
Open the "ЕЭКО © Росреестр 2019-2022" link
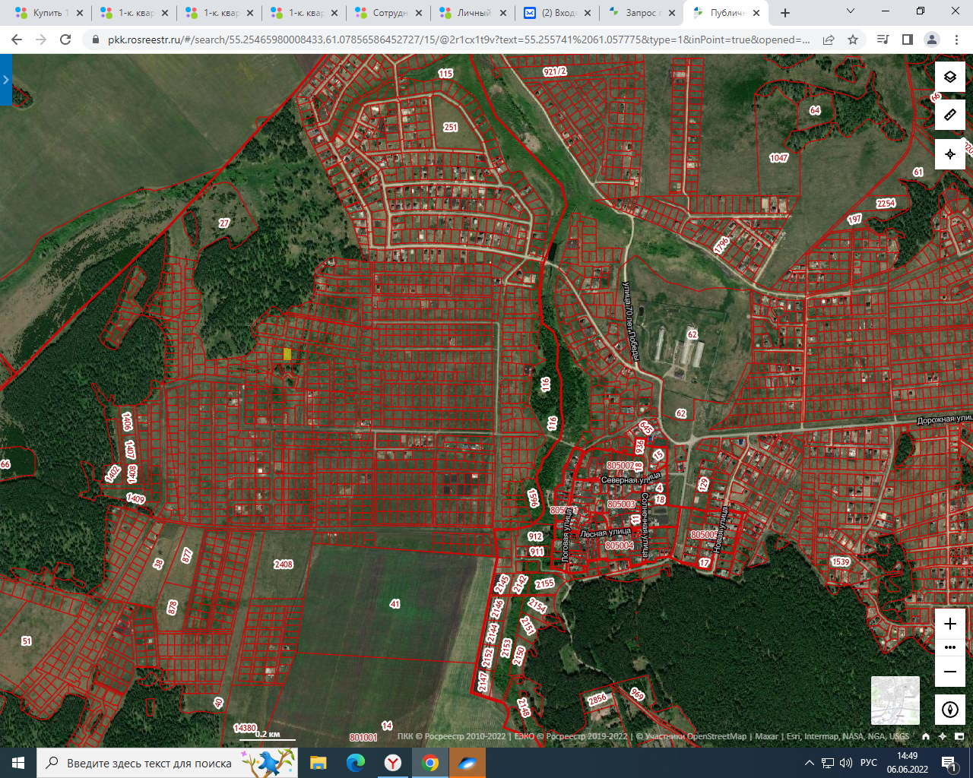pyautogui.click(x=571, y=736)
